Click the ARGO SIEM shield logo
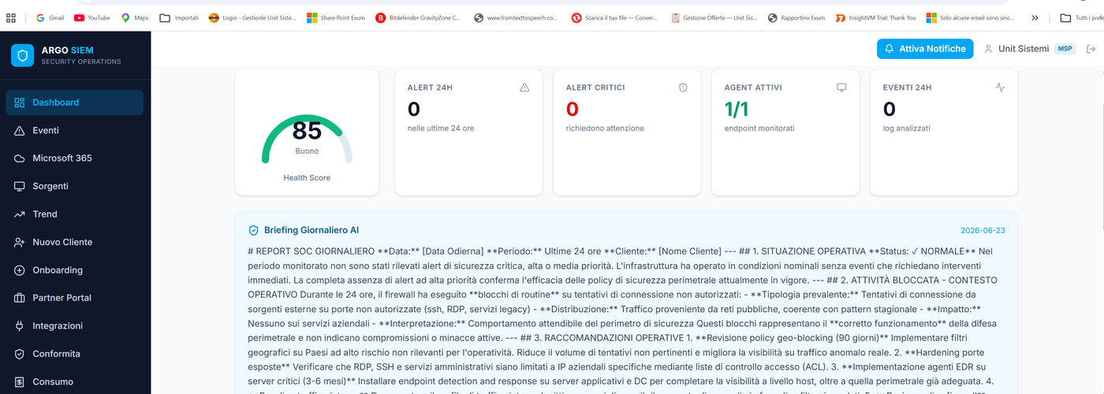 coord(23,55)
